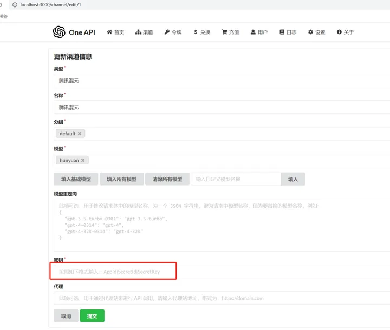The width and height of the screenshot is (390, 330).
Task: Click the localhost:3000 address bar URL
Action: (x=51, y=5)
